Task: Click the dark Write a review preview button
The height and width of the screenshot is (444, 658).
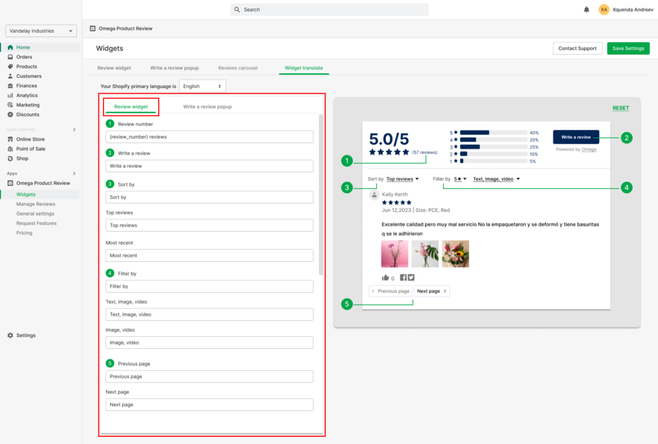Action: [x=576, y=137]
